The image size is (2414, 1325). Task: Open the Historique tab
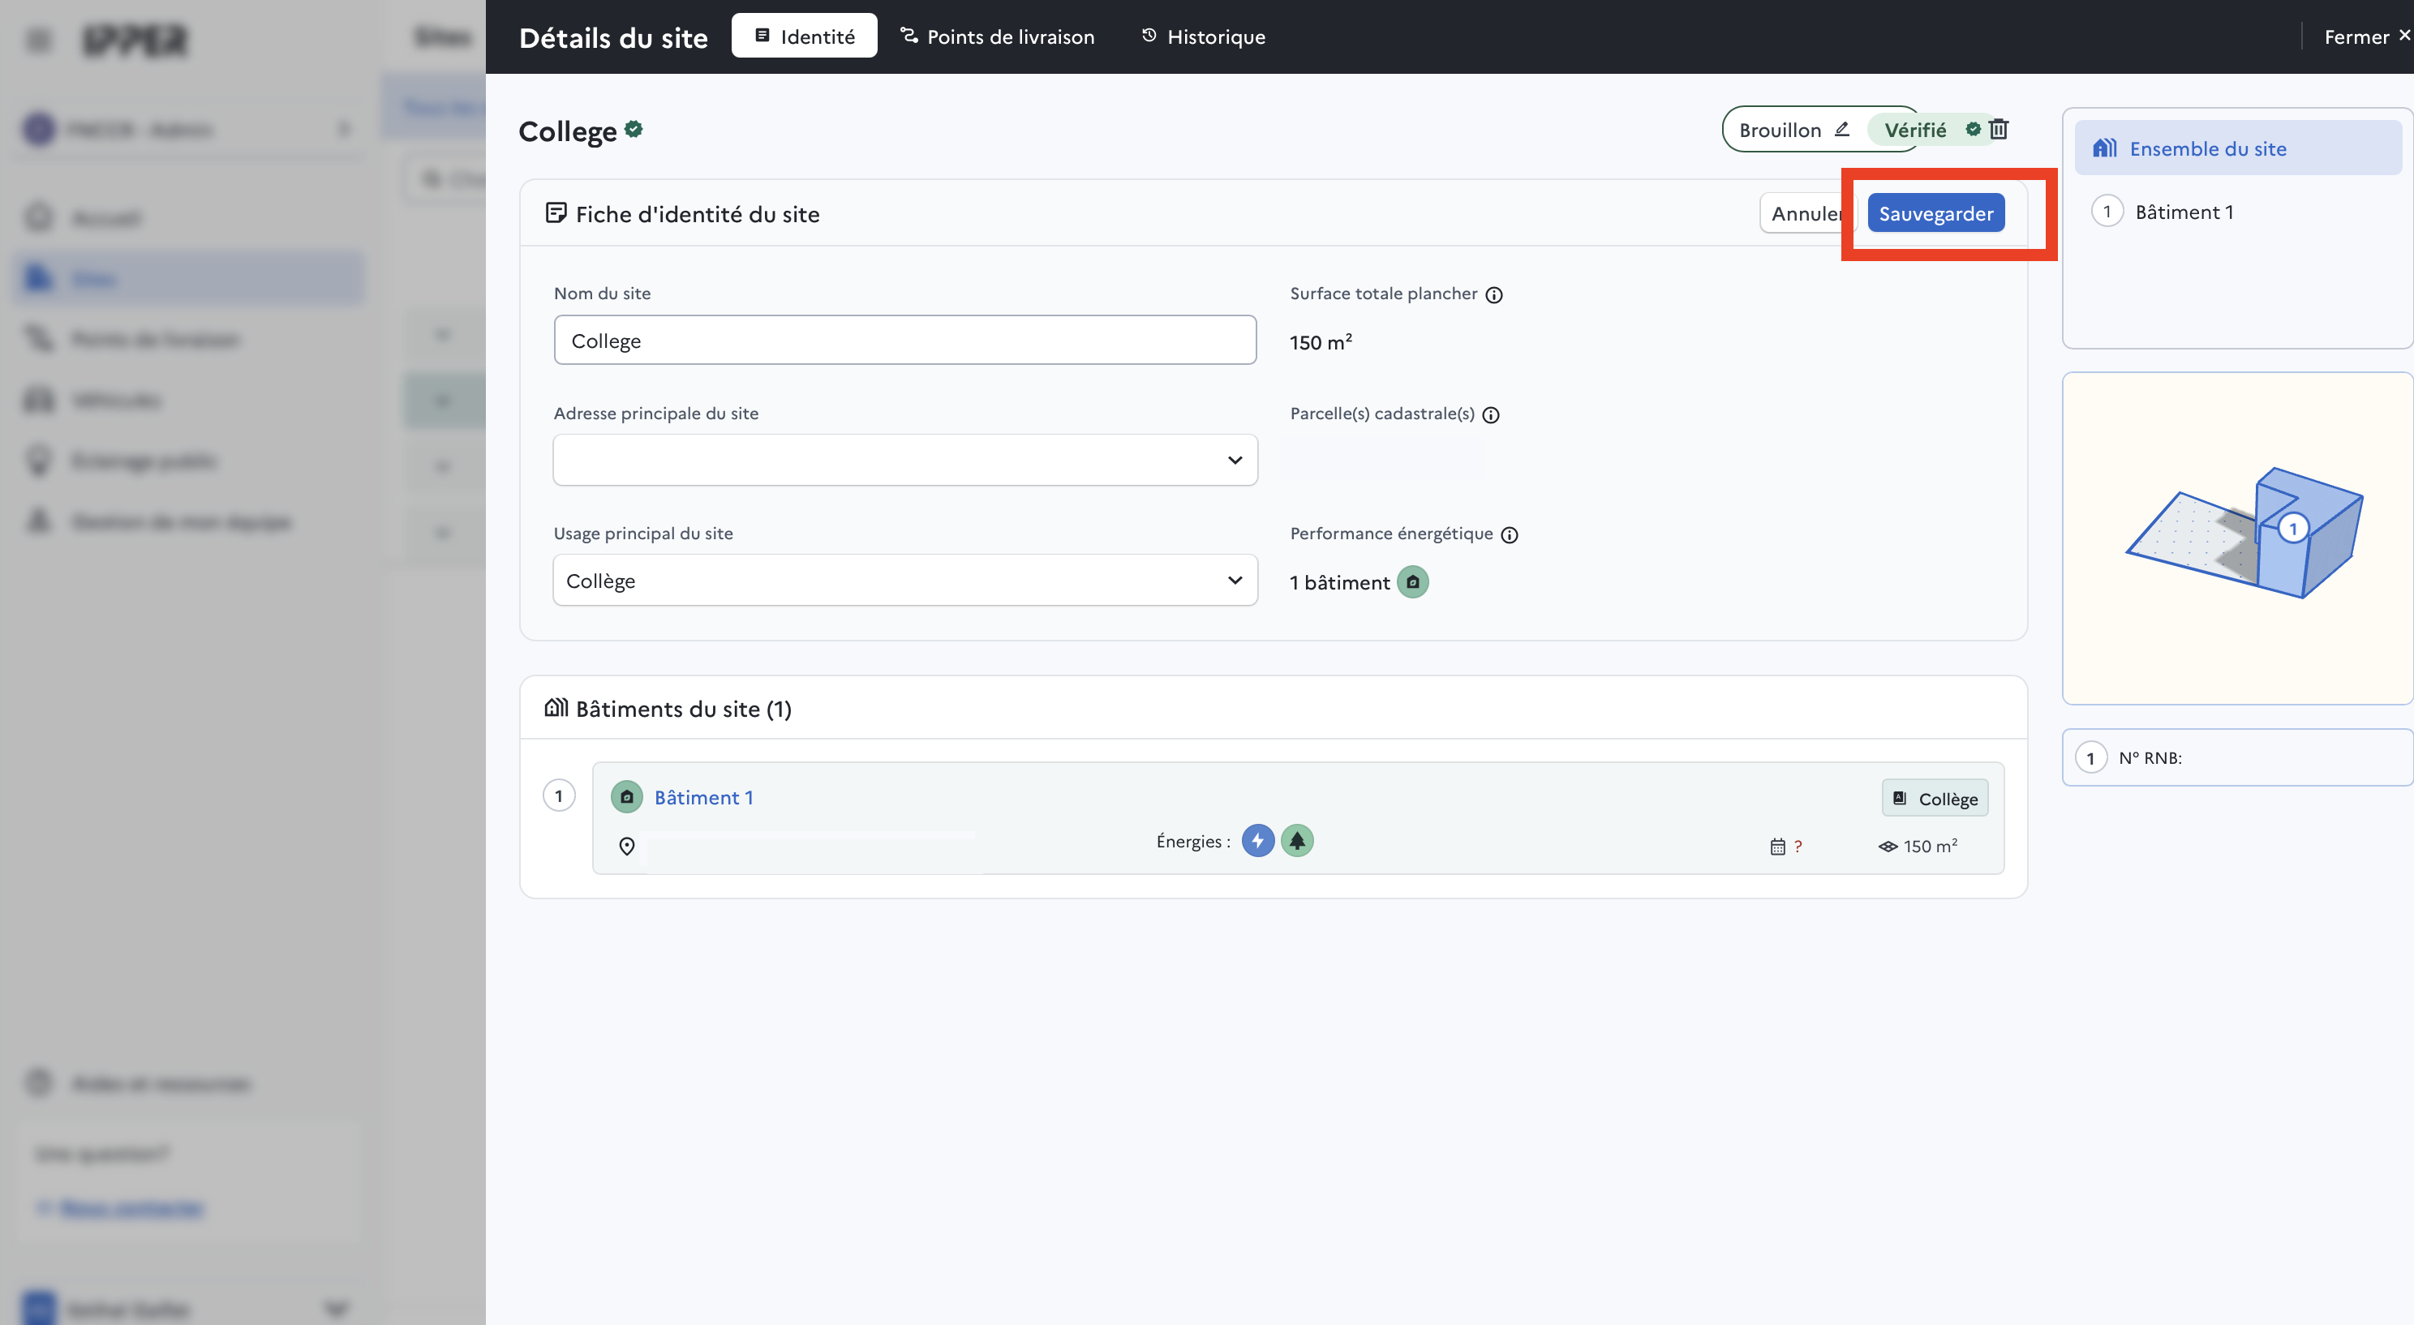pyautogui.click(x=1203, y=36)
